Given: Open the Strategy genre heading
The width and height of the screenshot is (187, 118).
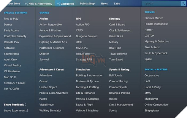Looking at the screenshot, I should (x=115, y=19).
